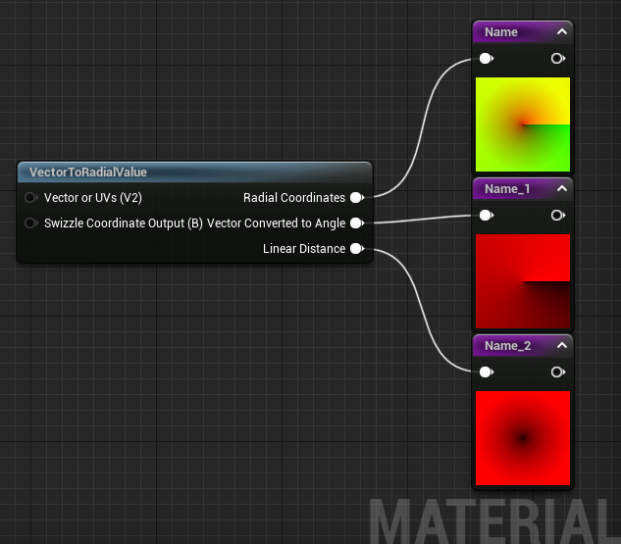
Task: Select the Name node header
Action: [x=522, y=32]
